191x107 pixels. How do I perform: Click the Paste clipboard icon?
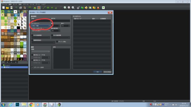[24, 8]
